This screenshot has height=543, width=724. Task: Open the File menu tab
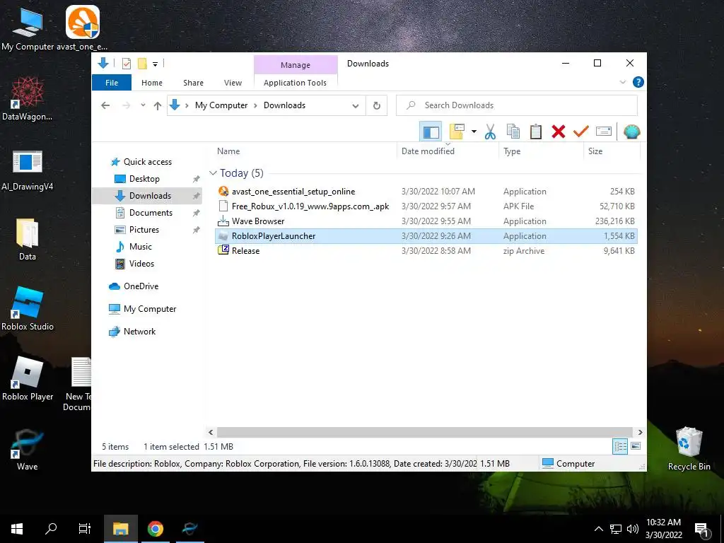112,83
